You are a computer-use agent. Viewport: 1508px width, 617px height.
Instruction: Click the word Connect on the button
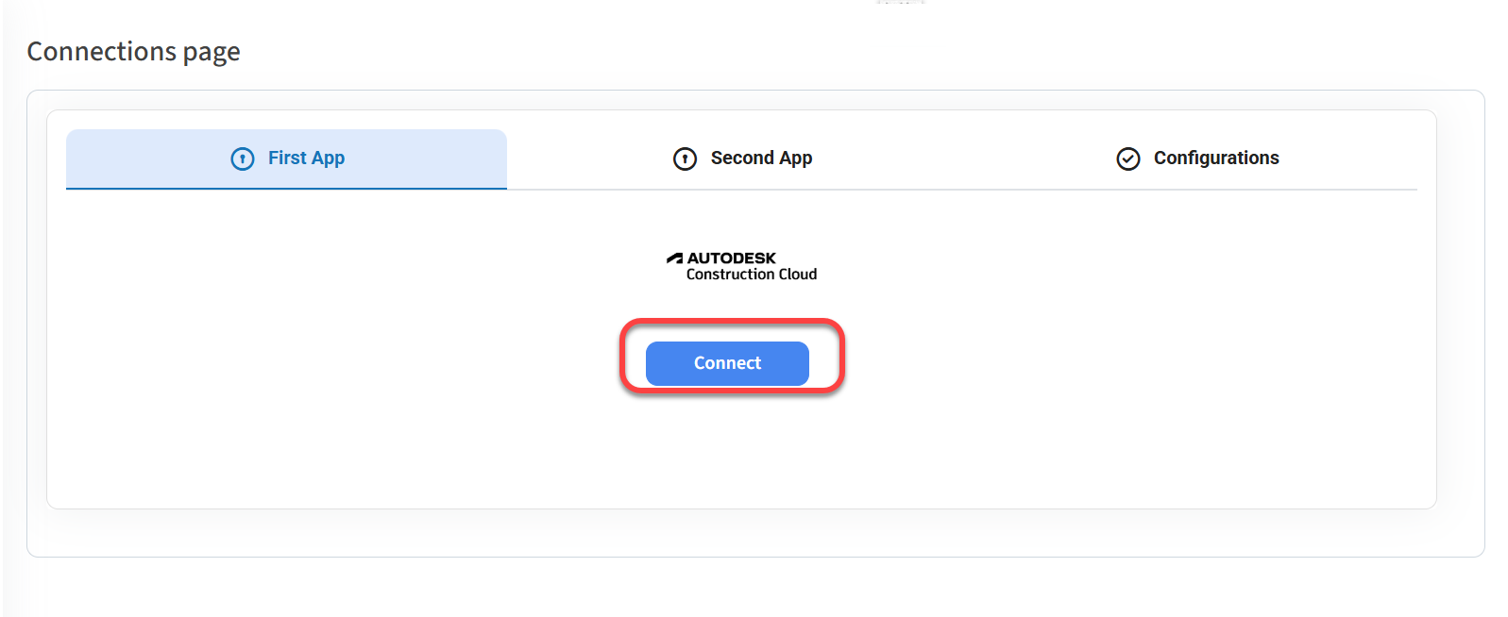(727, 363)
